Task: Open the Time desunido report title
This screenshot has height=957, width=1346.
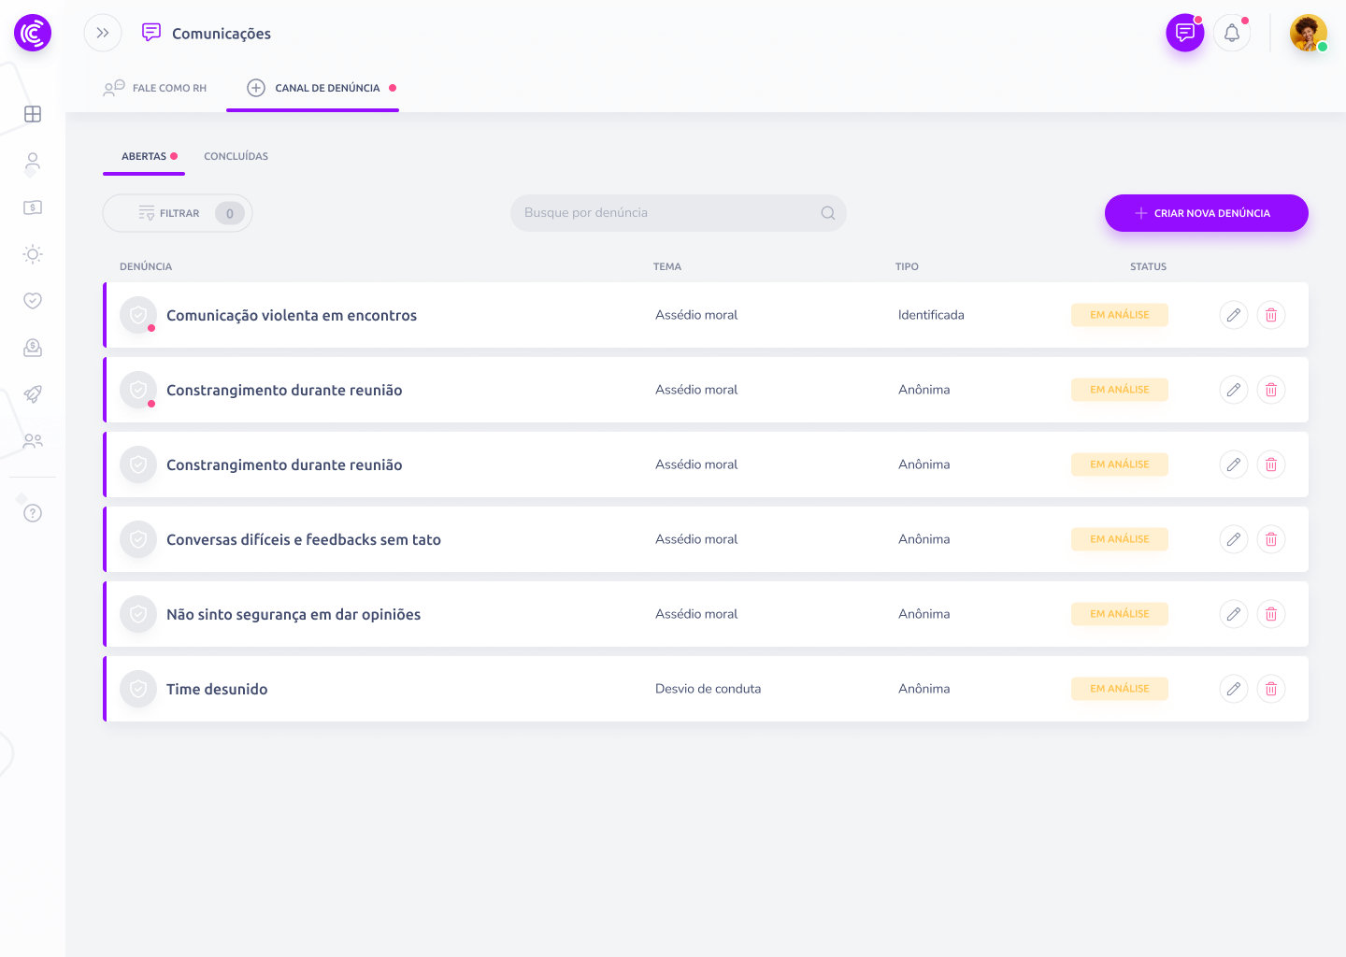Action: point(217,689)
